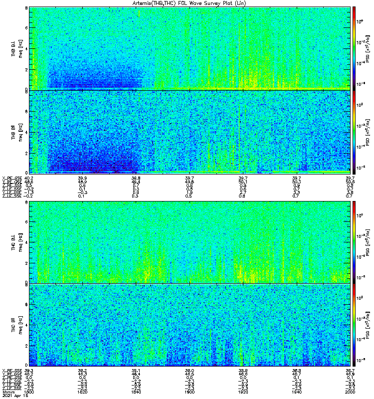Click the X_RE_GSE row label under THC panels
374x399 pixels.
(12, 371)
